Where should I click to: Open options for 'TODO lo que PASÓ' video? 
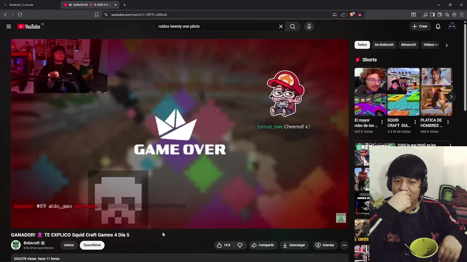[x=450, y=145]
